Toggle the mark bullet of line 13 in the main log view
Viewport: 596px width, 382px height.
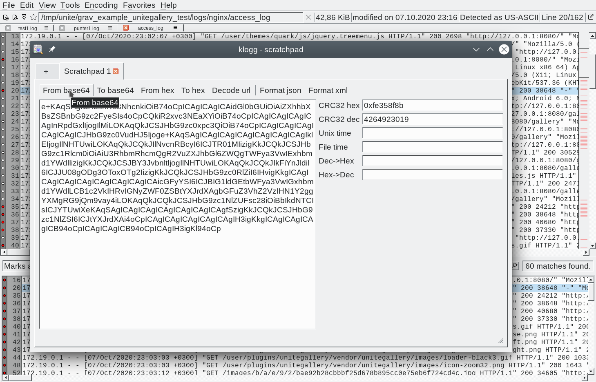(x=3, y=36)
